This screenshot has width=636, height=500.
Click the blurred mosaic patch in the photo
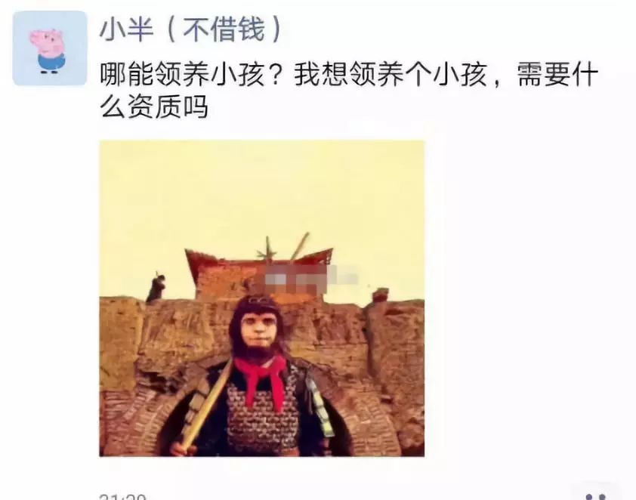pos(311,279)
